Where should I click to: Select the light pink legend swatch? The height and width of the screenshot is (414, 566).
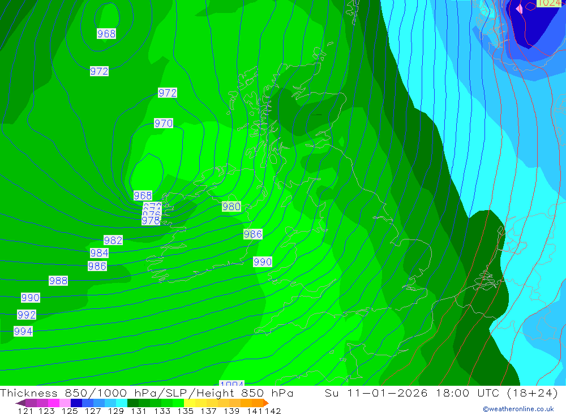click(x=65, y=403)
